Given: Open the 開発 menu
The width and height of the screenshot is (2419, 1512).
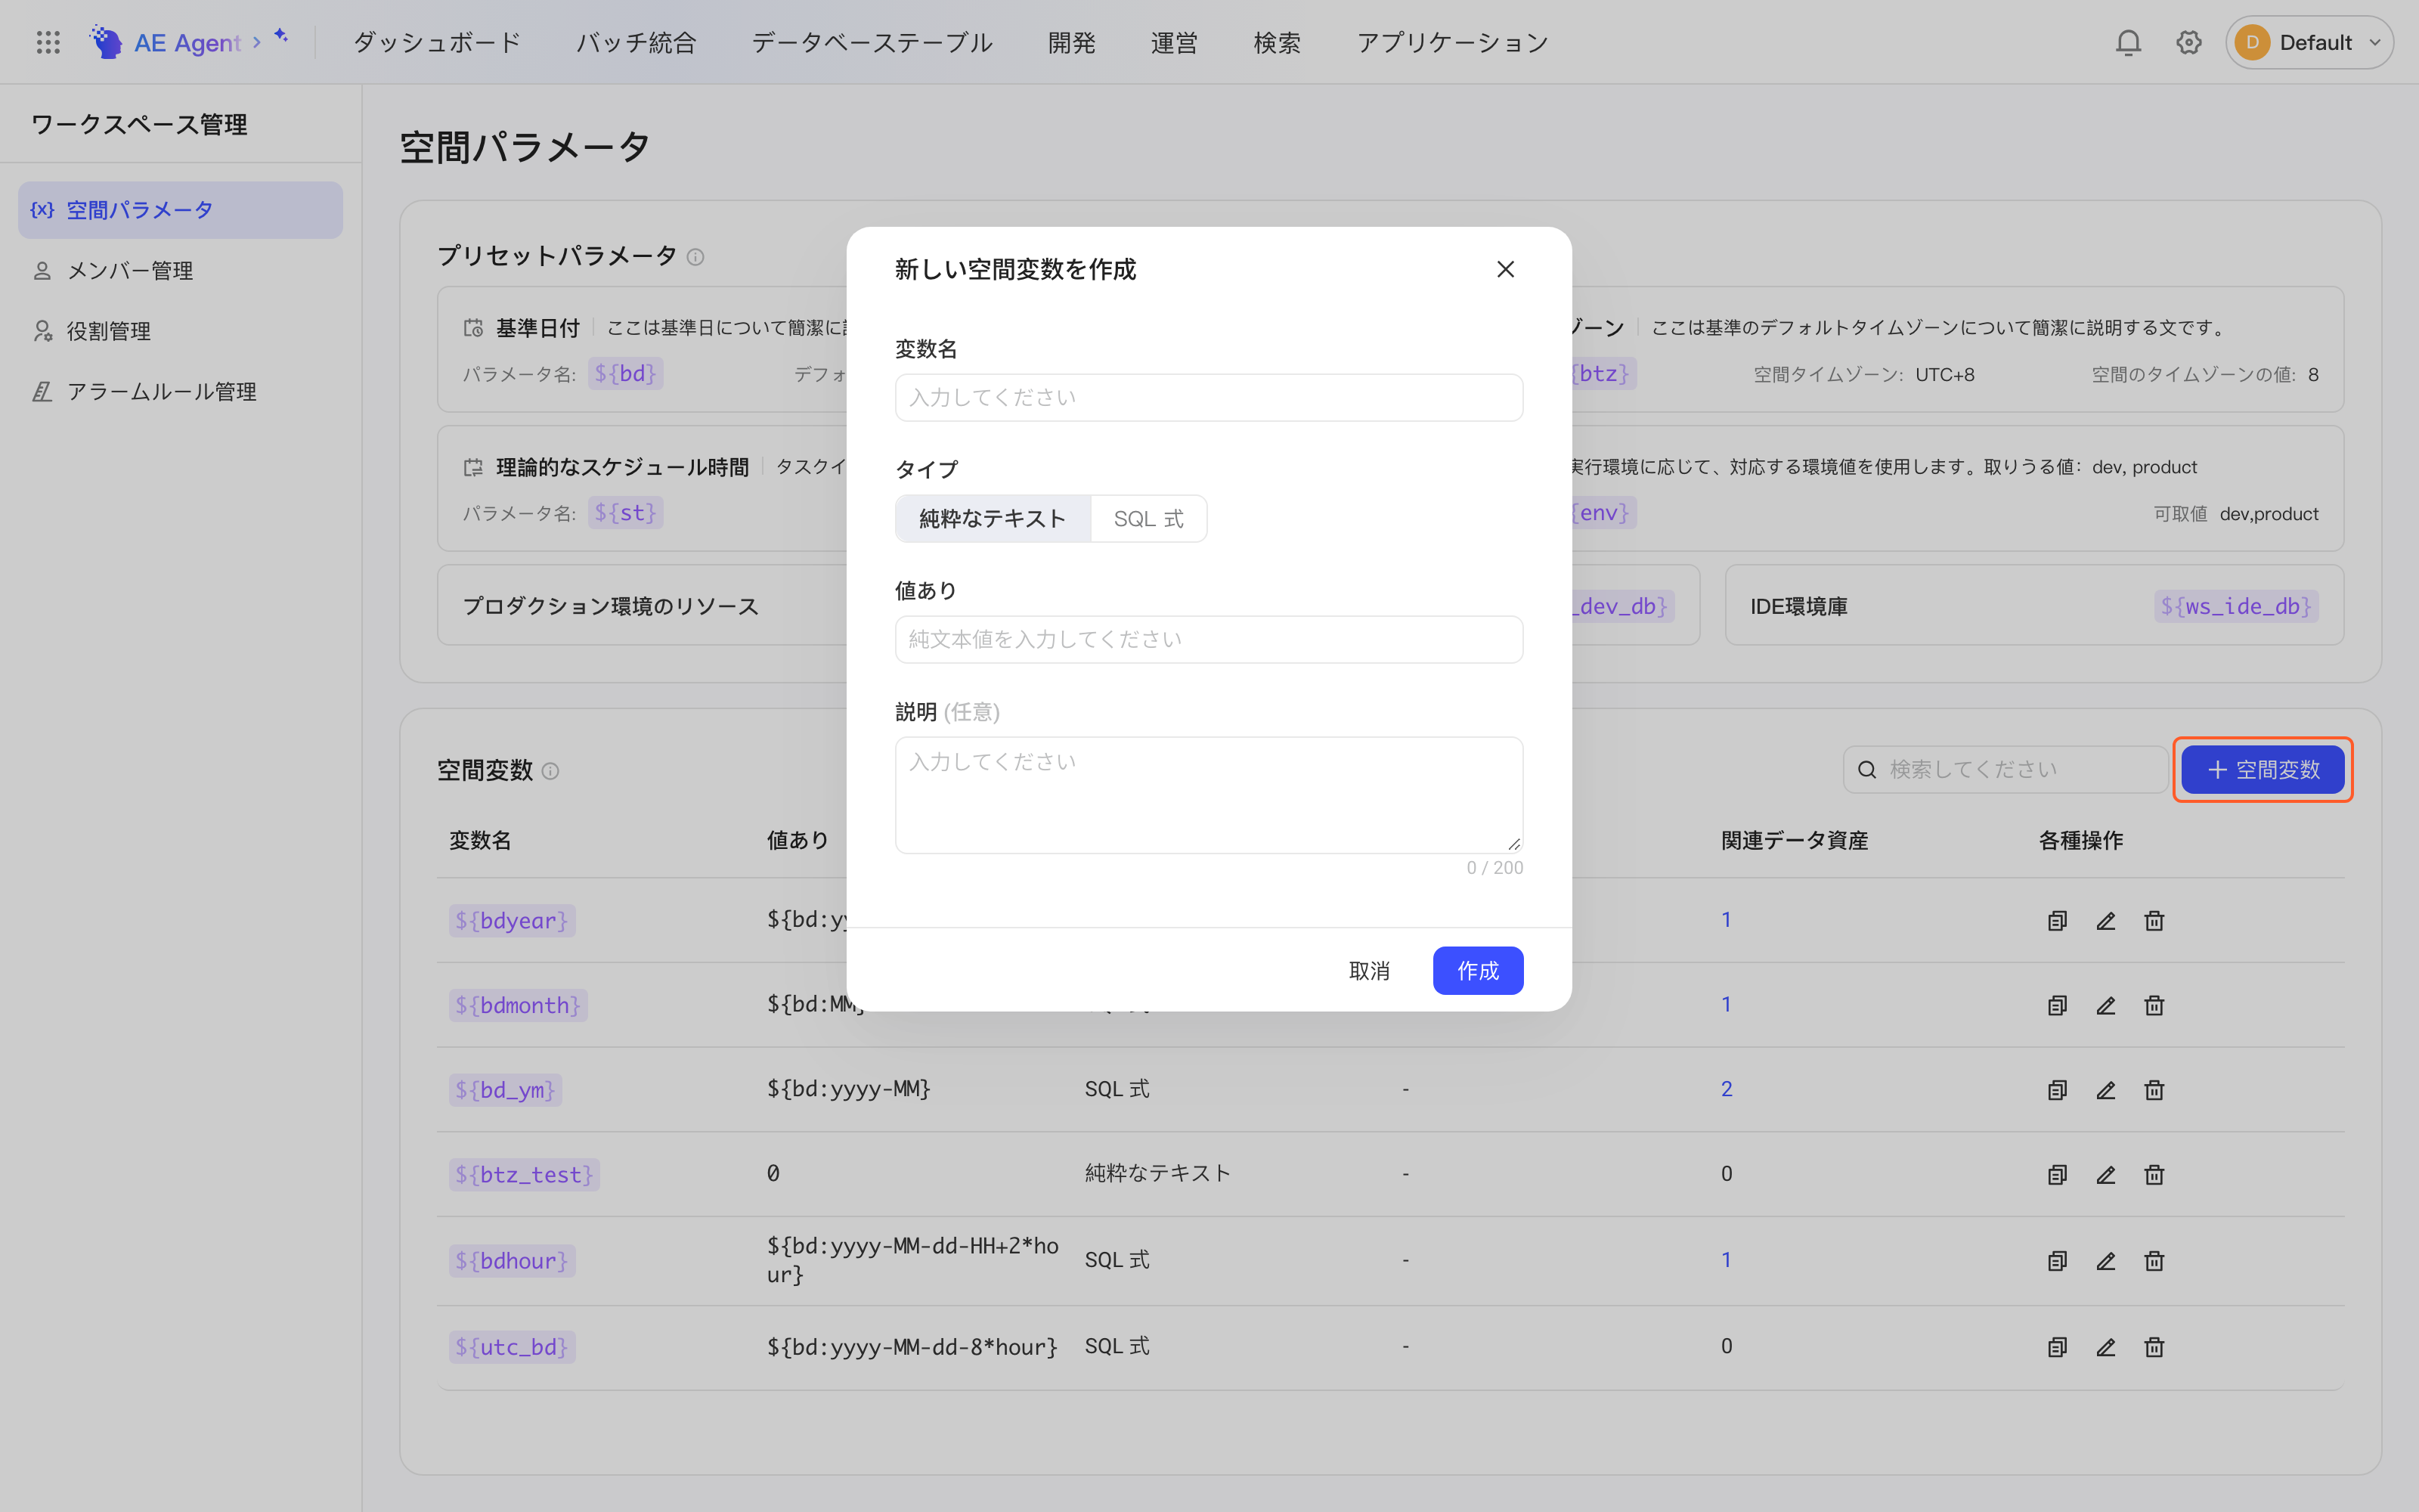Looking at the screenshot, I should pos(1072,42).
